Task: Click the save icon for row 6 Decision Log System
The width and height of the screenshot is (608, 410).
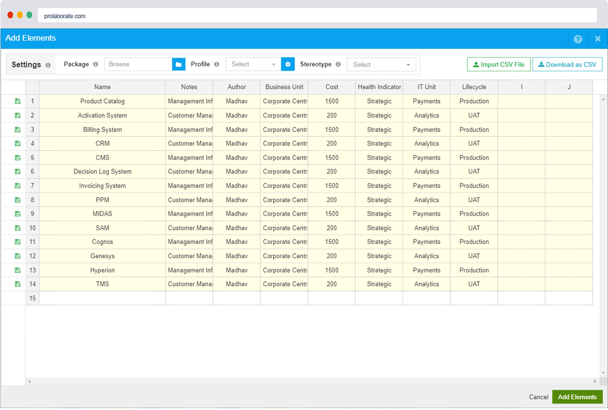Action: pyautogui.click(x=18, y=172)
